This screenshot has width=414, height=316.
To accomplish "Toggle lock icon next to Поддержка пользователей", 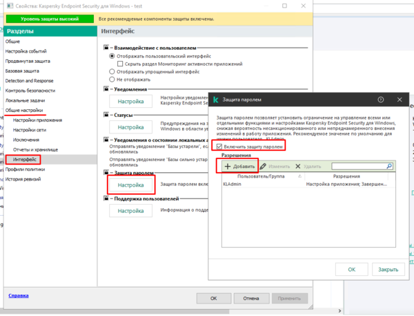I will tap(106, 198).
